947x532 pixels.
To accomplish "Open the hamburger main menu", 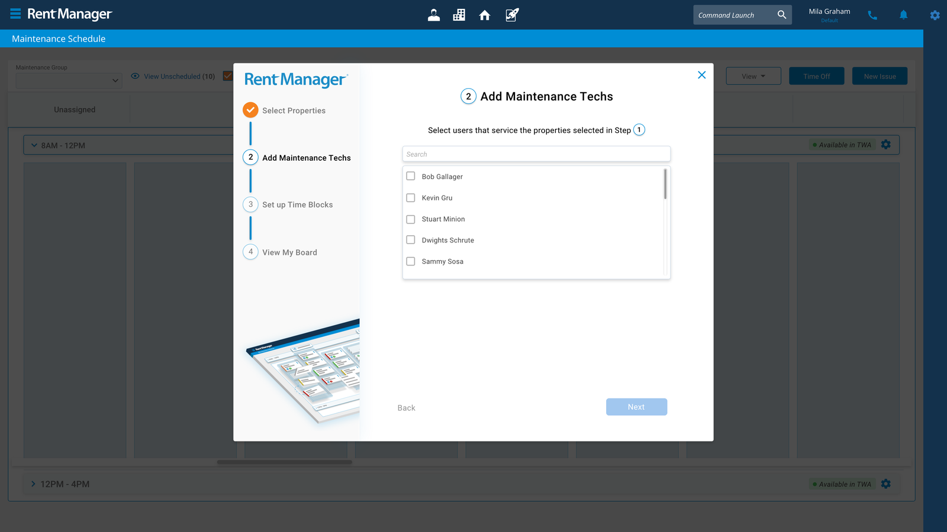I will coord(16,14).
